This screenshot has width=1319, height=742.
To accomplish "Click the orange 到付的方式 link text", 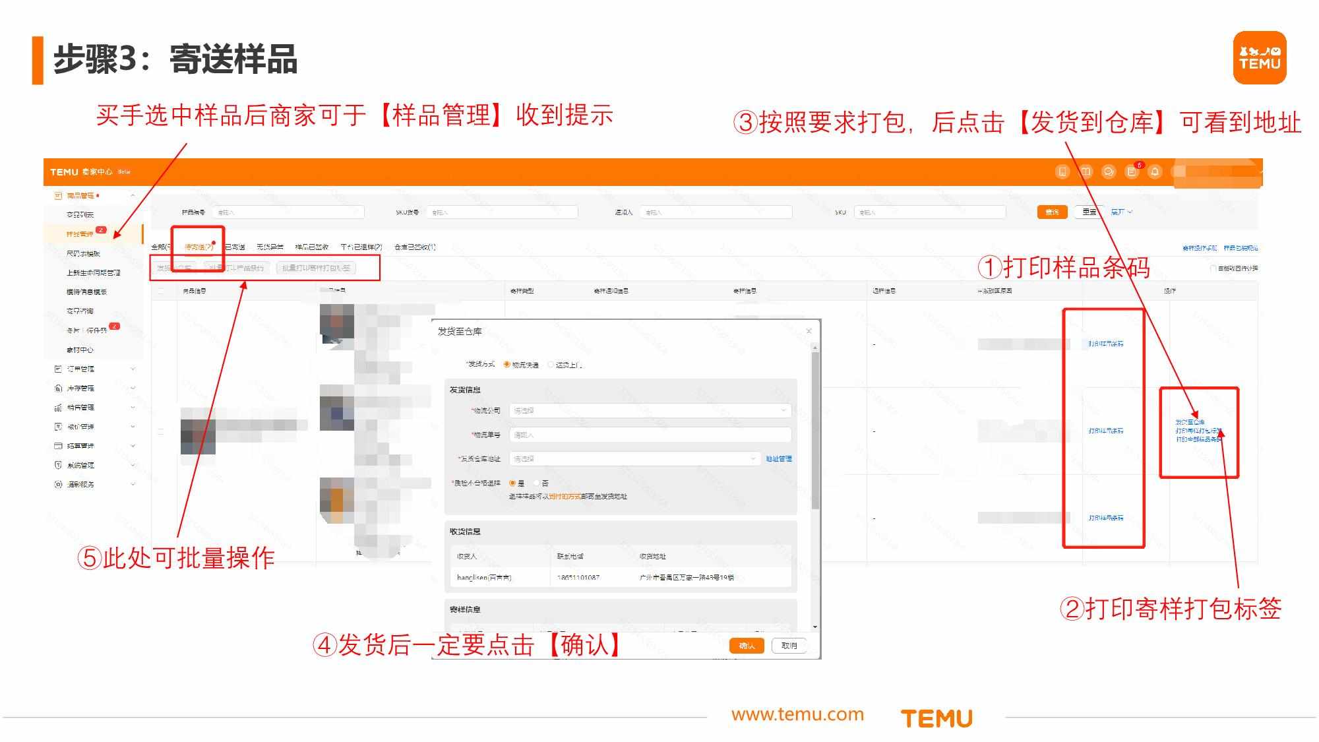I will [x=565, y=497].
